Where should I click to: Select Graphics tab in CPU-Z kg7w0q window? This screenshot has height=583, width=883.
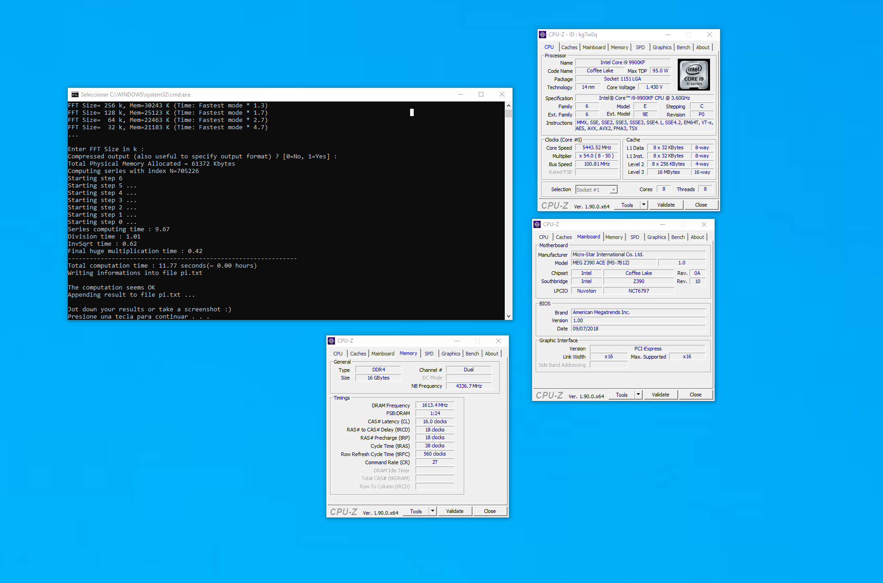point(662,47)
